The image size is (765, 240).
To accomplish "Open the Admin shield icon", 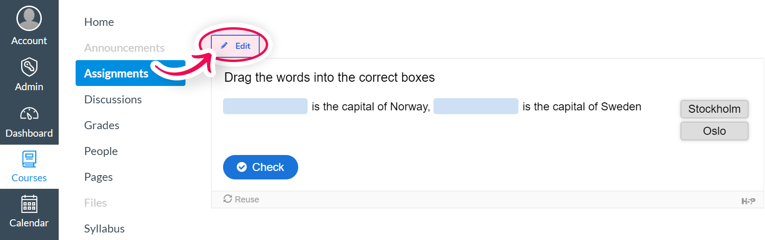I will 29,67.
